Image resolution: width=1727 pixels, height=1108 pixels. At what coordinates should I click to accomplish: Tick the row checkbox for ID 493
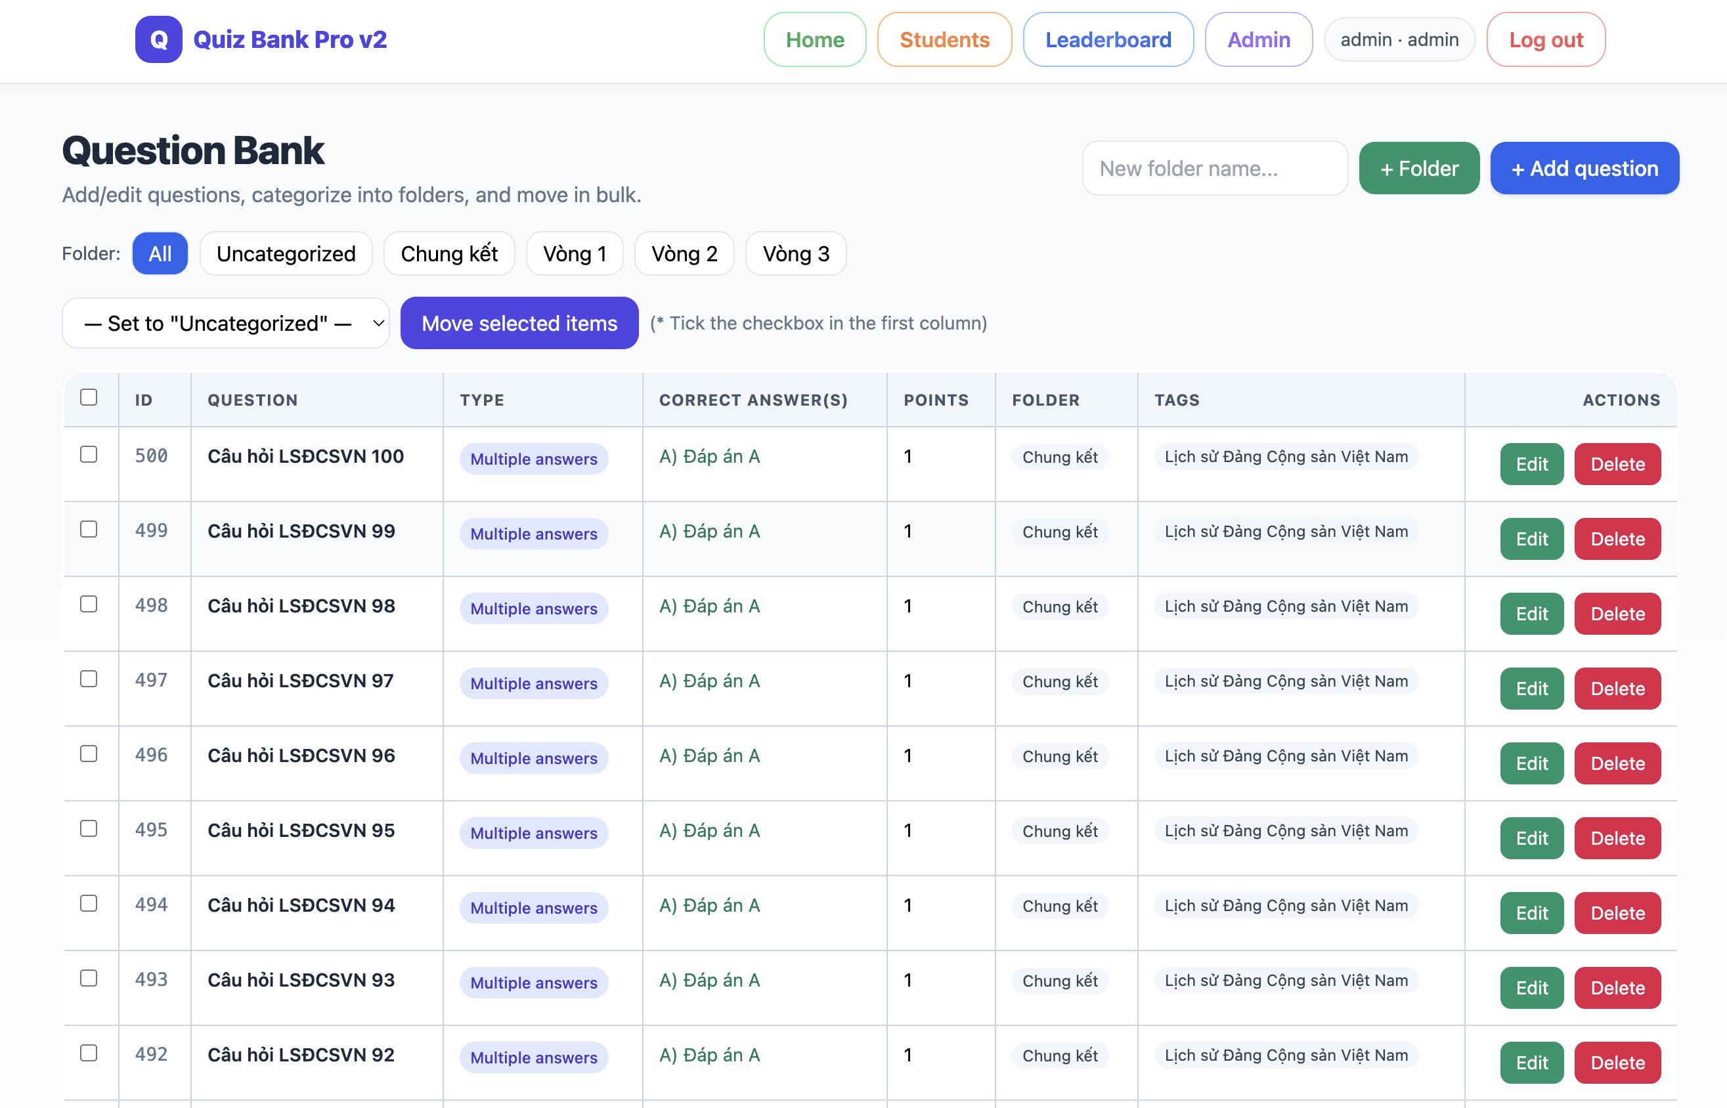(x=89, y=979)
